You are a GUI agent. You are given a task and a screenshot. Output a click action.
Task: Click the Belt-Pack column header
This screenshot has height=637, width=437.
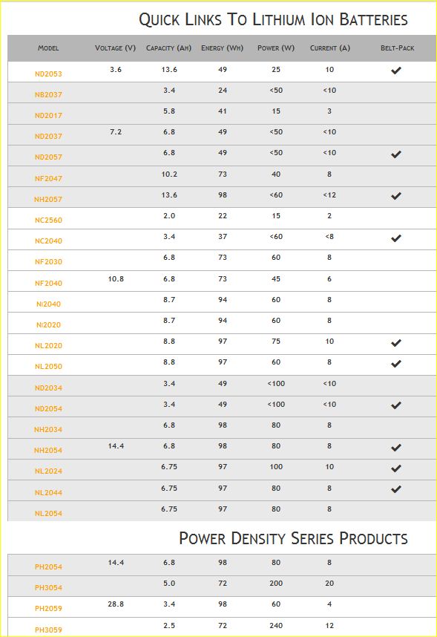tap(397, 48)
